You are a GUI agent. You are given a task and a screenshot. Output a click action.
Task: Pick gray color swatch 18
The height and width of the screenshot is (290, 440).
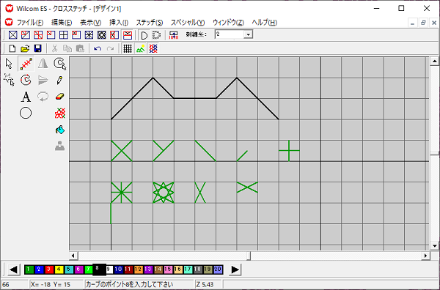(197, 269)
